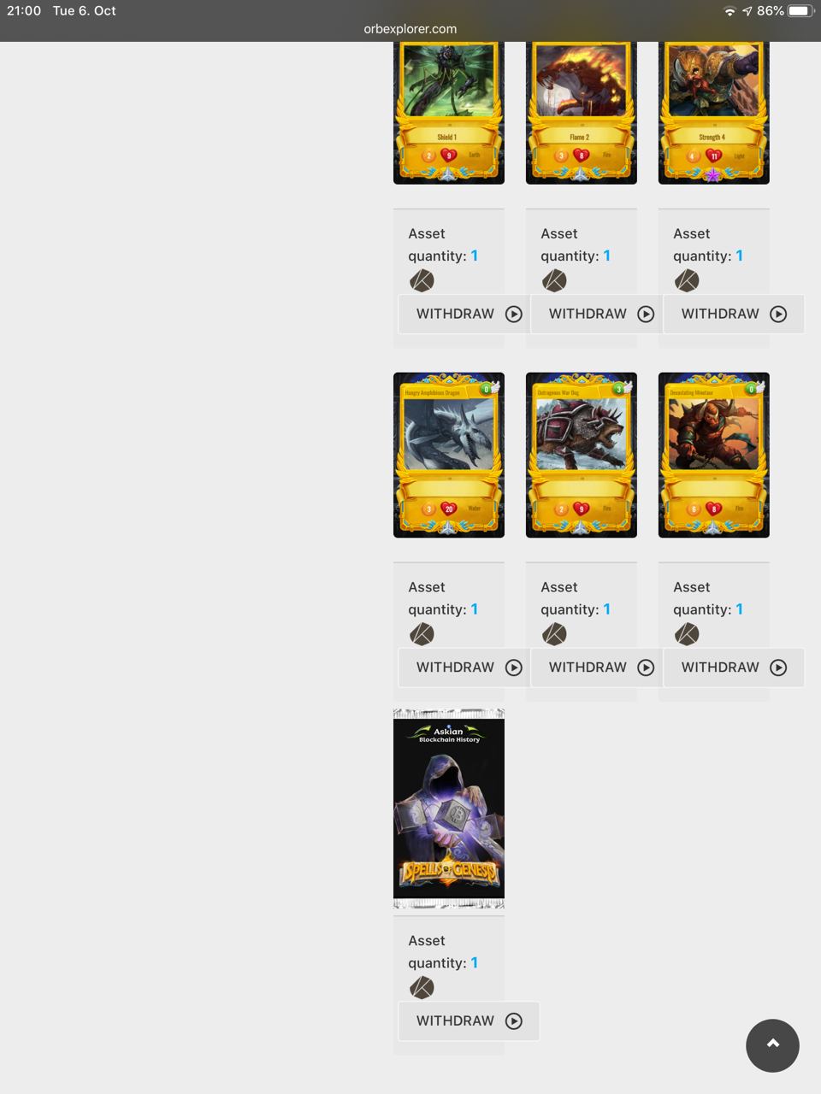
Task: Withdraw the Askian Blockchain History card
Action: click(469, 1021)
